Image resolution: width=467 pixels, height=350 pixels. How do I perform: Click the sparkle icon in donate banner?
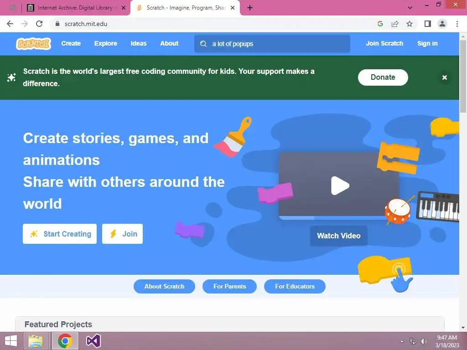point(11,77)
